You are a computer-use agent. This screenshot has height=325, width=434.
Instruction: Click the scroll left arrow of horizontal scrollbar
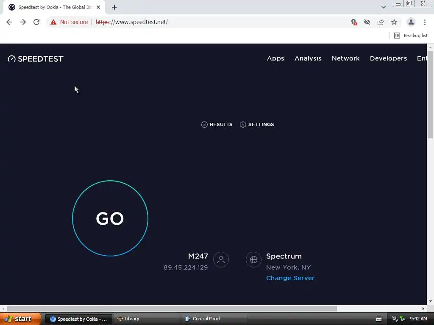pos(3,308)
